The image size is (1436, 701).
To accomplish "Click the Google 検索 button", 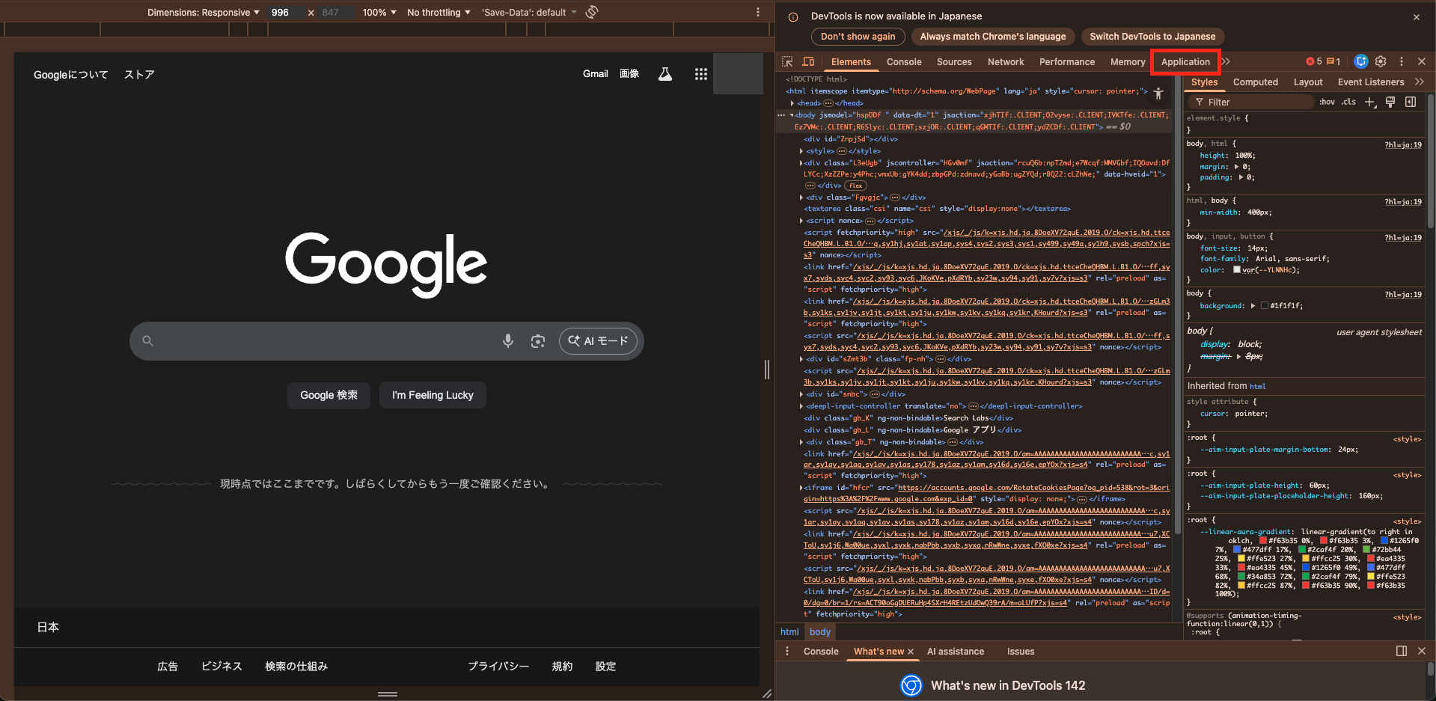I will [x=329, y=395].
